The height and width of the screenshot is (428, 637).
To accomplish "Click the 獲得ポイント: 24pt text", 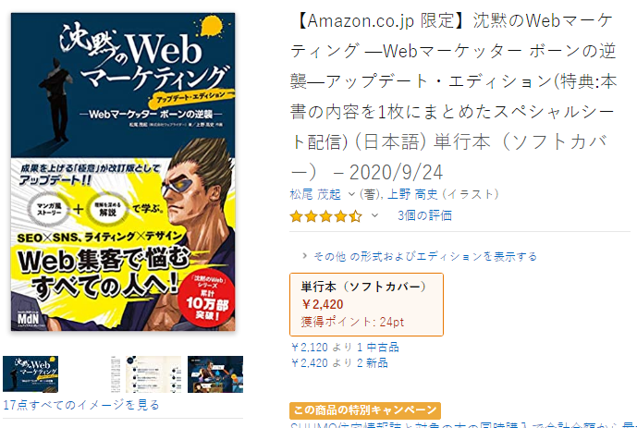I will point(352,322).
